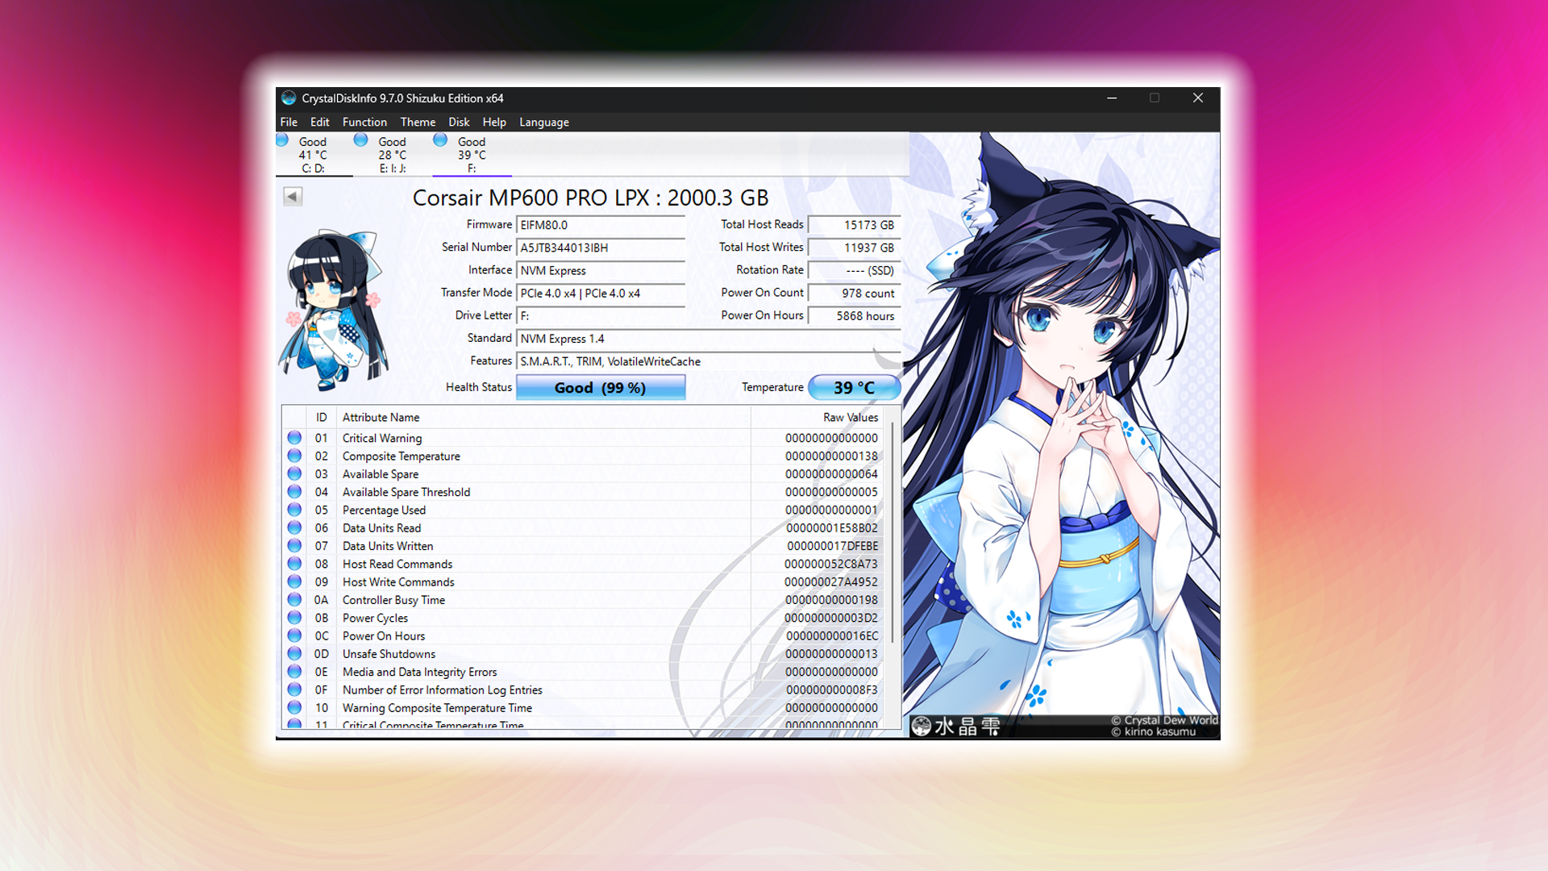Click status orb of Power Cycles row
The image size is (1548, 871).
click(x=295, y=618)
